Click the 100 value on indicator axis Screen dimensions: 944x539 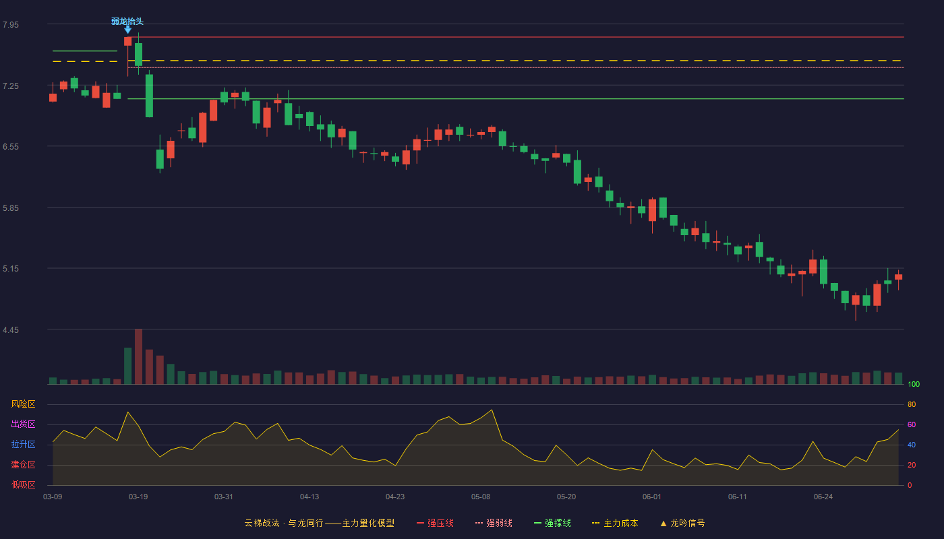914,384
